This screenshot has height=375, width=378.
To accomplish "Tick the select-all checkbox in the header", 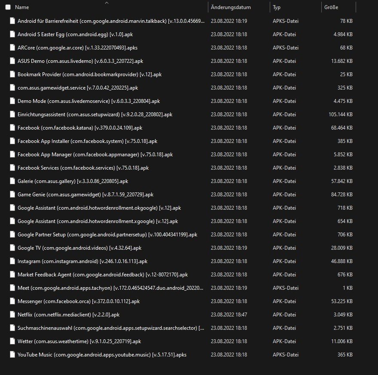I will [x=8, y=7].
